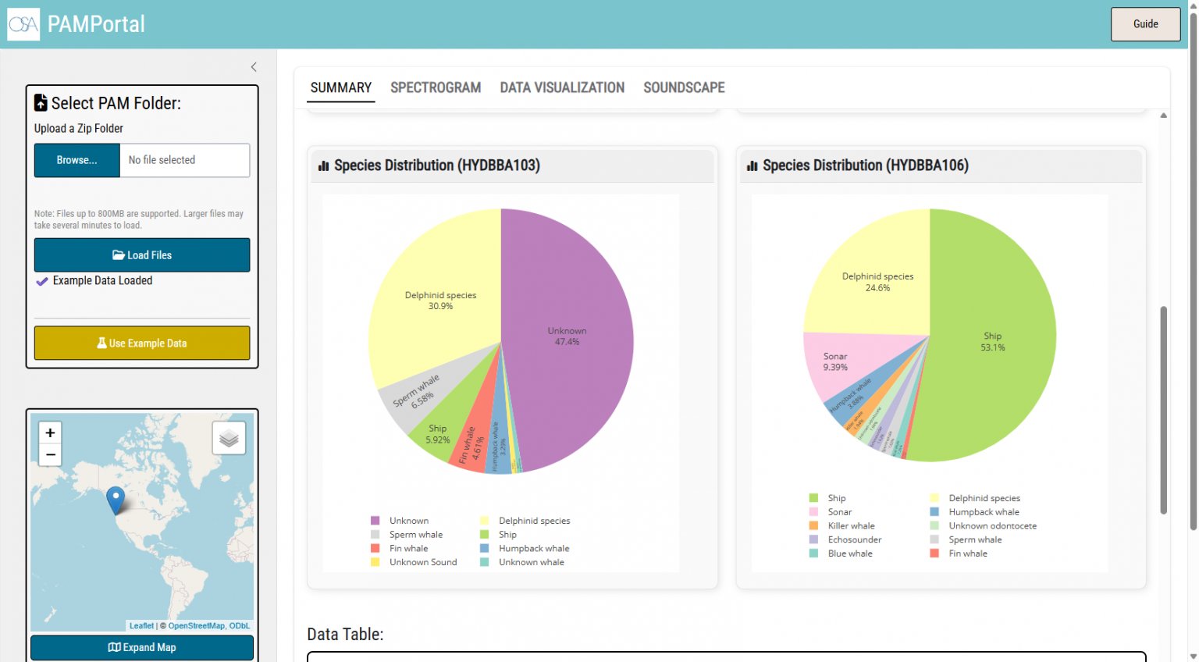Open the map layers control
Image resolution: width=1199 pixels, height=662 pixels.
pos(229,438)
